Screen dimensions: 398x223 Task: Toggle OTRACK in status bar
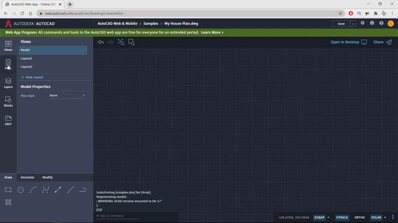[342, 217]
